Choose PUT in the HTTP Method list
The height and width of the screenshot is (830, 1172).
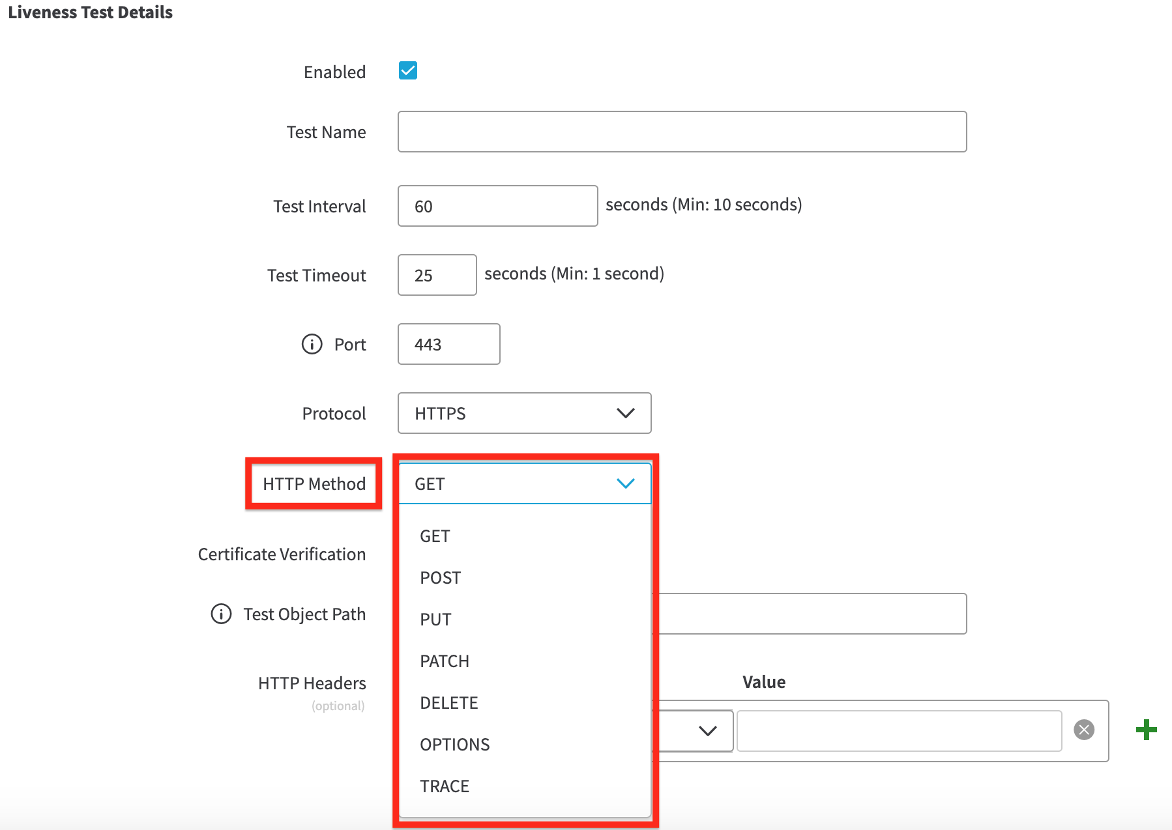tap(435, 620)
